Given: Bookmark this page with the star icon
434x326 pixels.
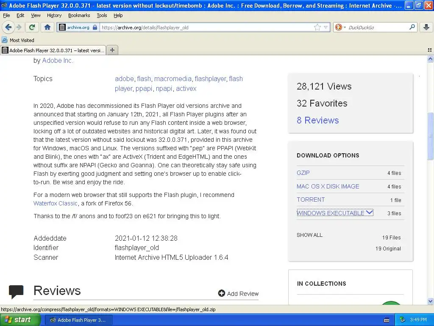Looking at the screenshot, I should pyautogui.click(x=317, y=27).
